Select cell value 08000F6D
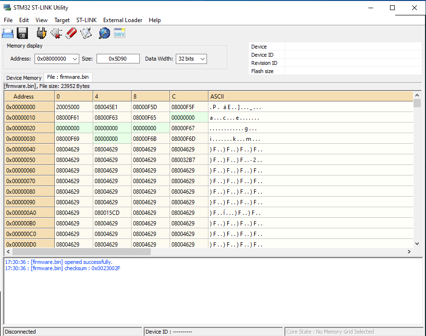Viewport: 426px width, 336px height. point(189,139)
